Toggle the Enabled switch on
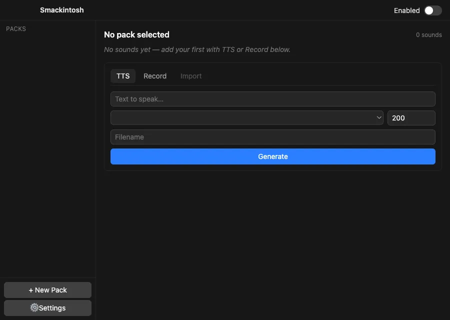 click(433, 10)
